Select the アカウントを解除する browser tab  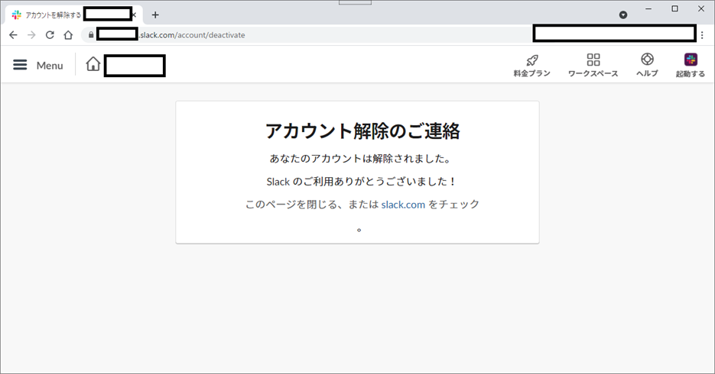click(x=73, y=15)
